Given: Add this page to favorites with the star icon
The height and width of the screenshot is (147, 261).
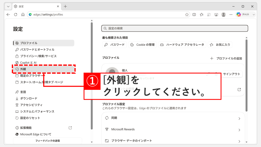Looking at the screenshot, I should pos(187,15).
